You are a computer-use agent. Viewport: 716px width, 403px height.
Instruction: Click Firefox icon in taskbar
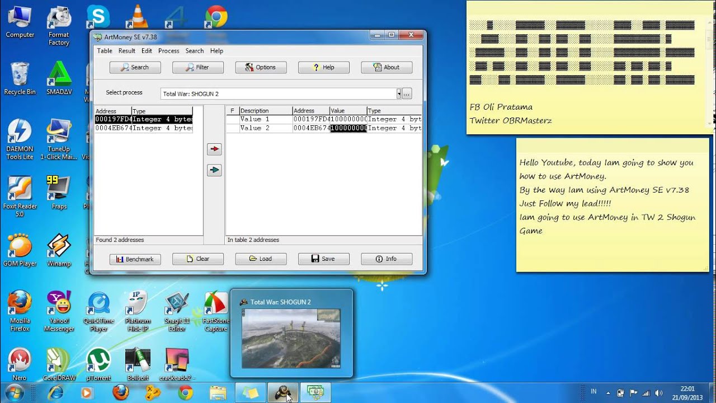(x=120, y=393)
